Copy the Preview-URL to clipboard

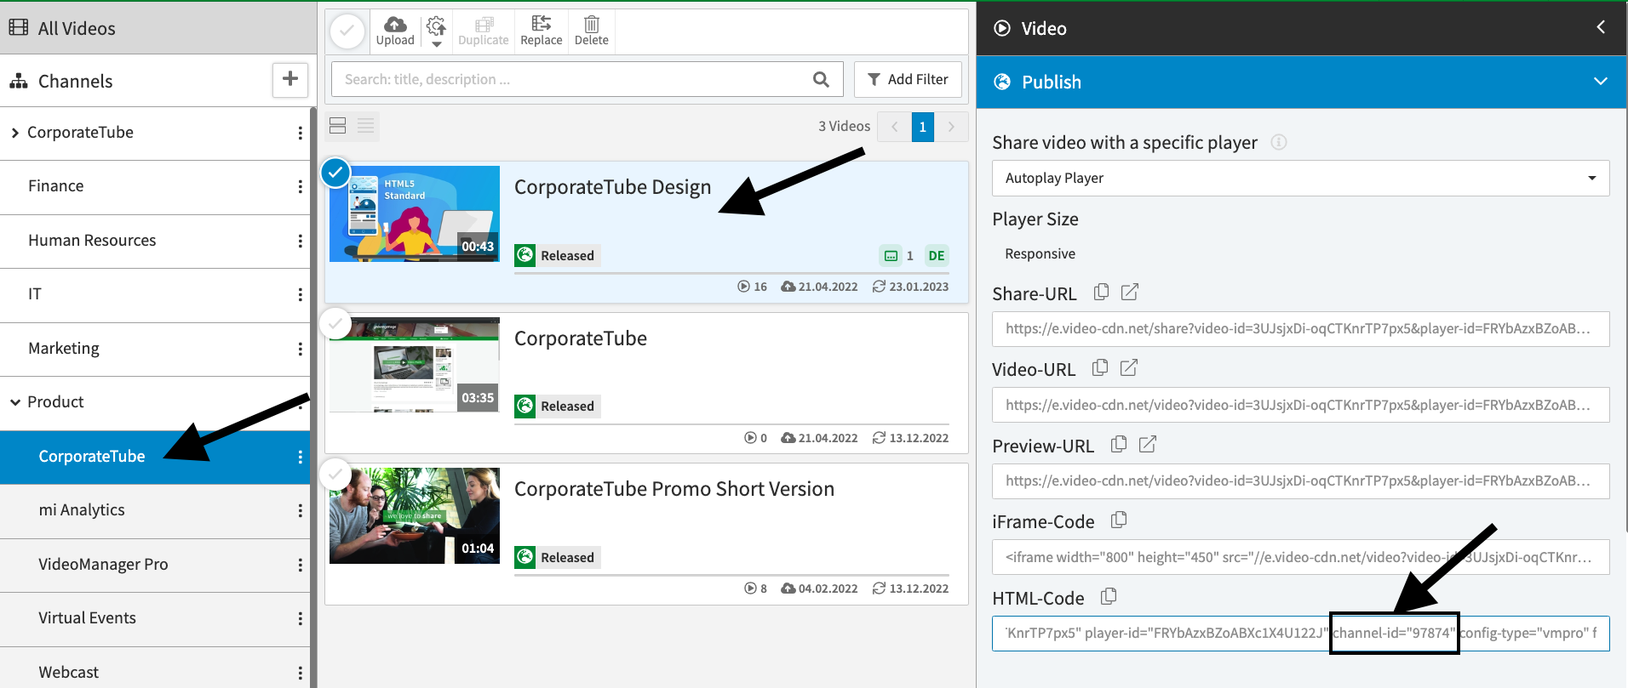pyautogui.click(x=1119, y=444)
